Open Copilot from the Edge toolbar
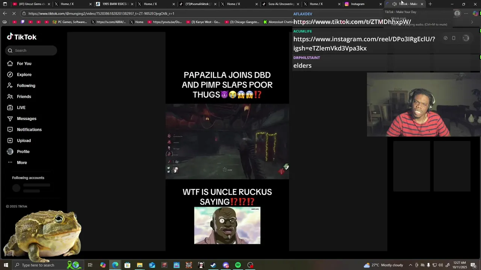 pos(476,13)
